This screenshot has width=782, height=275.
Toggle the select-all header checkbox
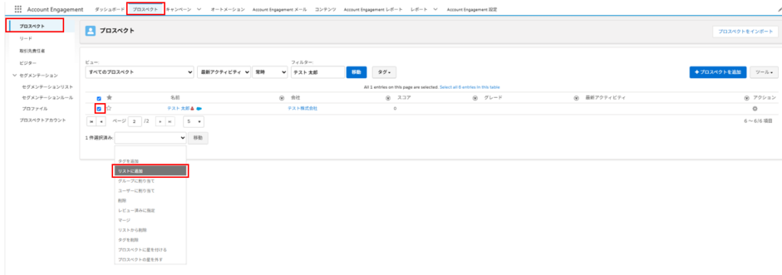coord(99,99)
